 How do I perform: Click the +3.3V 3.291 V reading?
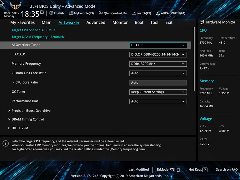coord(204,144)
